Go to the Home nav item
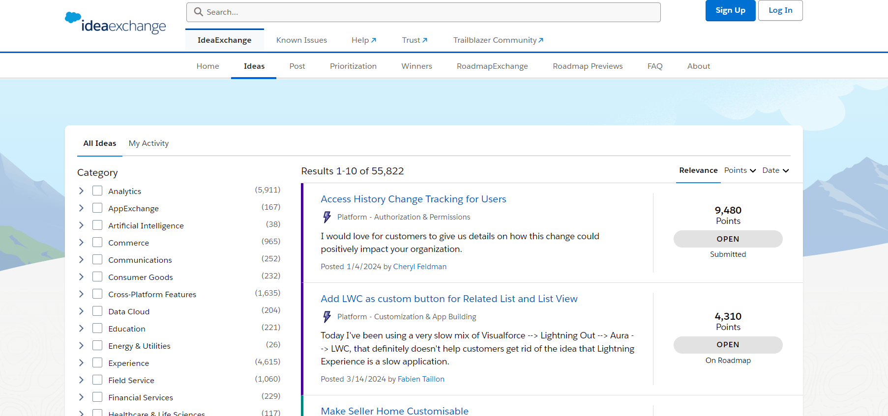Screen dimensions: 888x416 207,66
